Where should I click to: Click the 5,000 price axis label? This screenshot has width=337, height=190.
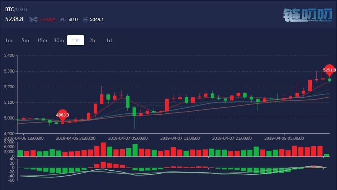click(9, 118)
